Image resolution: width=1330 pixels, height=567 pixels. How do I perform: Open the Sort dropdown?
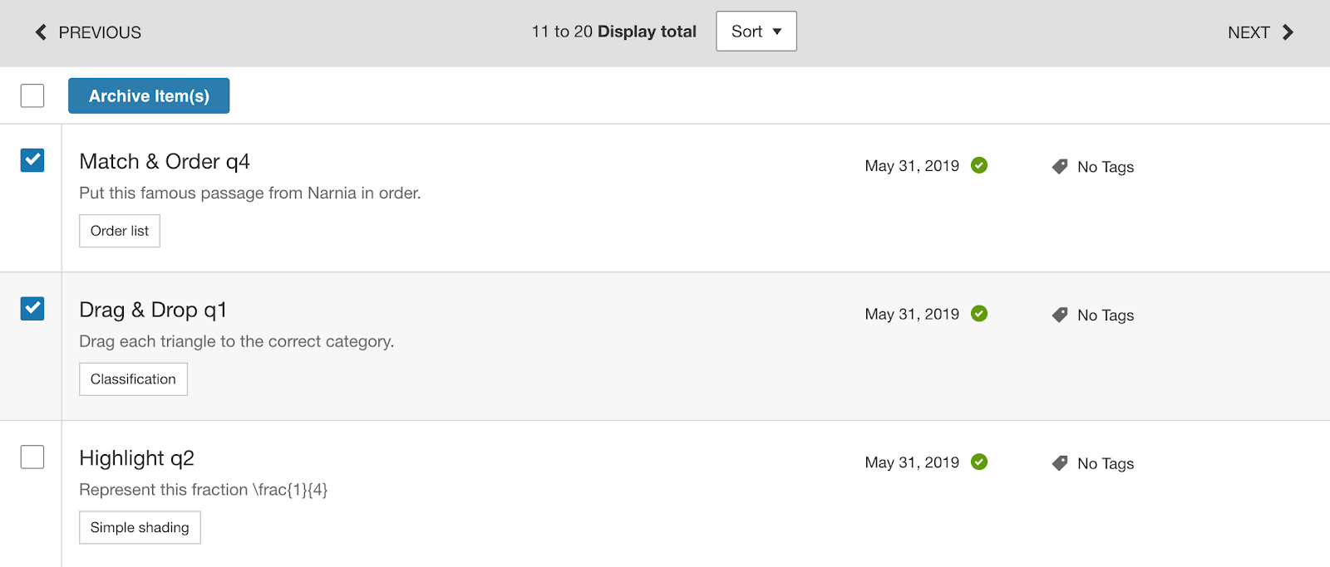click(x=756, y=32)
